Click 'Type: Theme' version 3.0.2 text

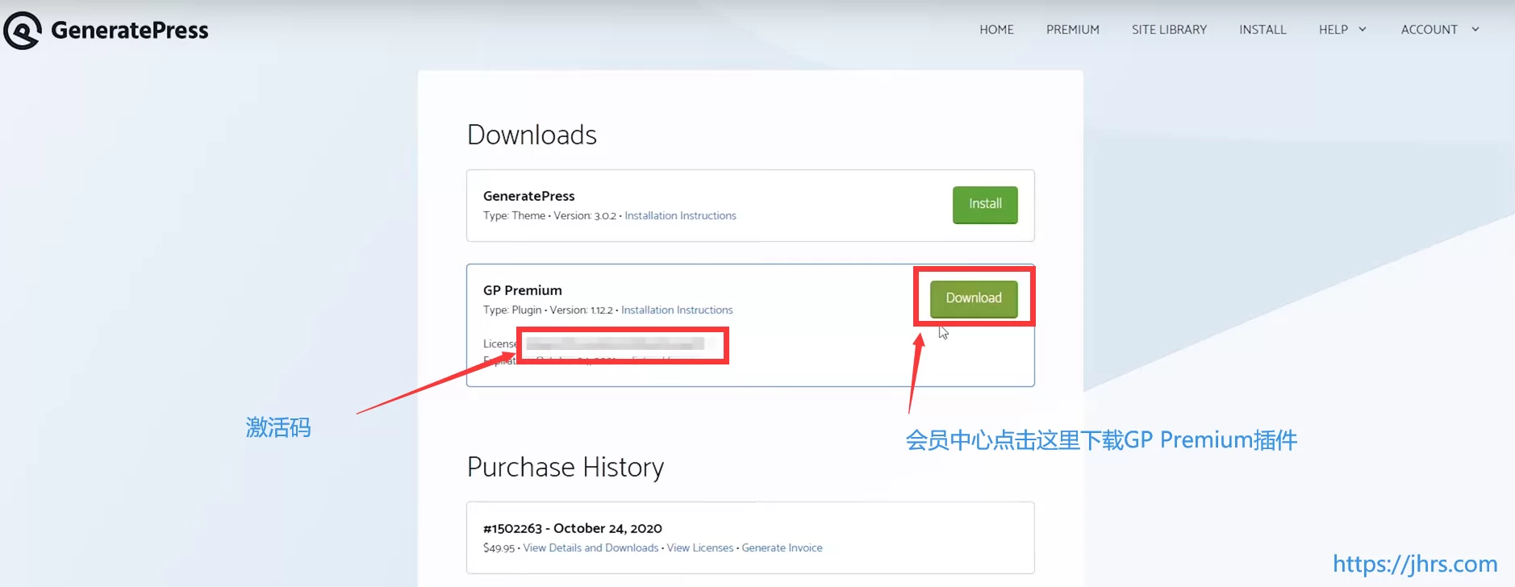(549, 216)
